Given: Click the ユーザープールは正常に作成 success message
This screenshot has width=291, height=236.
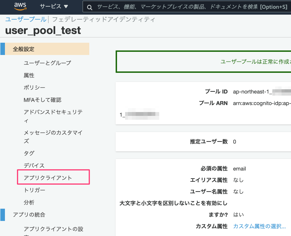Looking at the screenshot, I should [256, 62].
